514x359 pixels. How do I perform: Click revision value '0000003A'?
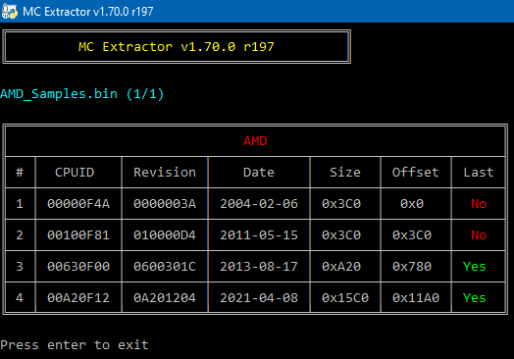pos(165,204)
